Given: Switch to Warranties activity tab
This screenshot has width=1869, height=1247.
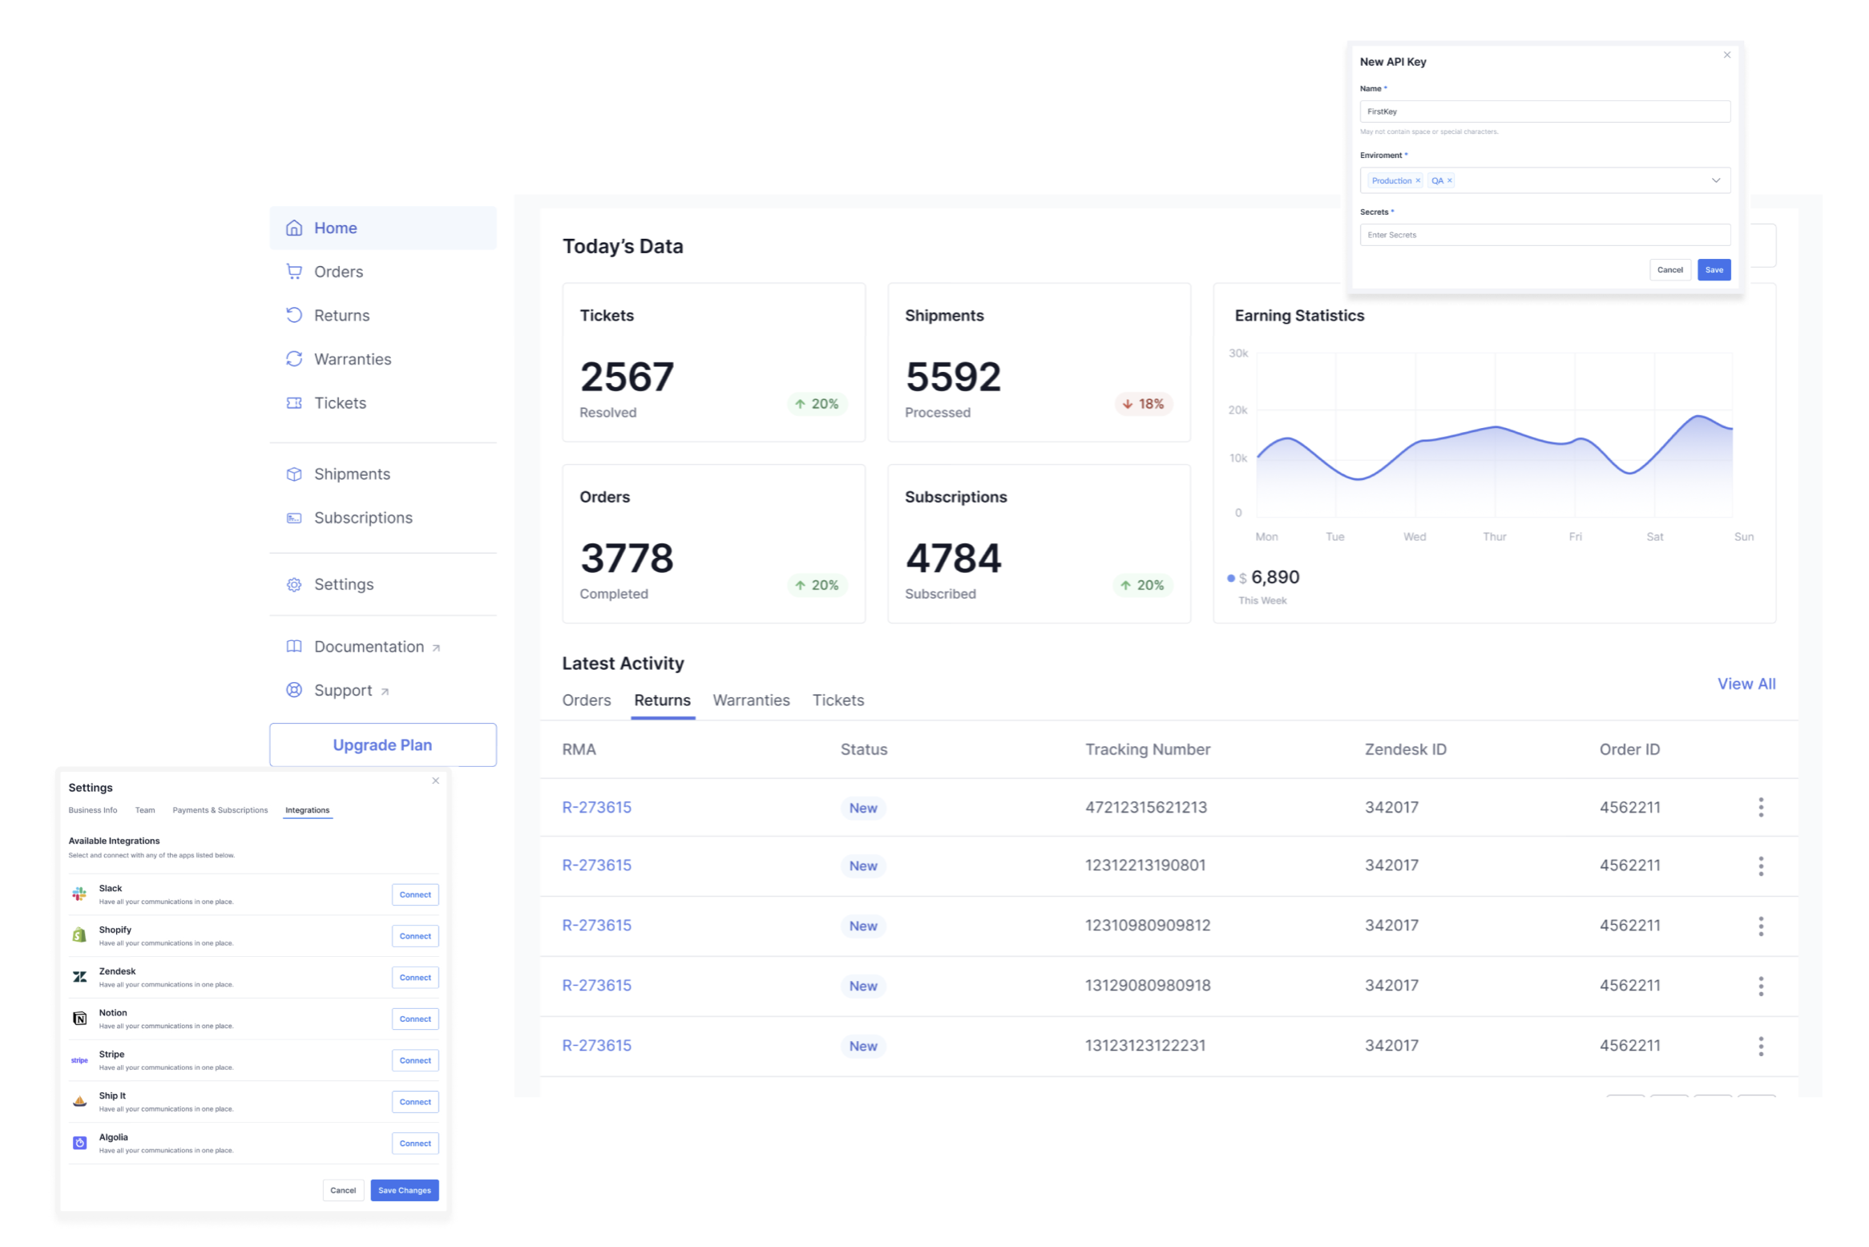Looking at the screenshot, I should [751, 700].
